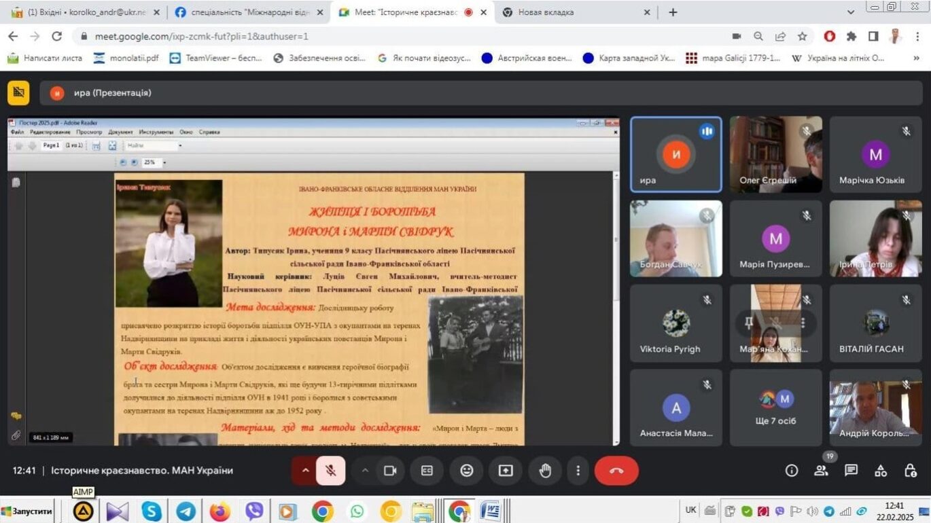Show the participants list icon
Screen dimensions: 931x523
822,471
